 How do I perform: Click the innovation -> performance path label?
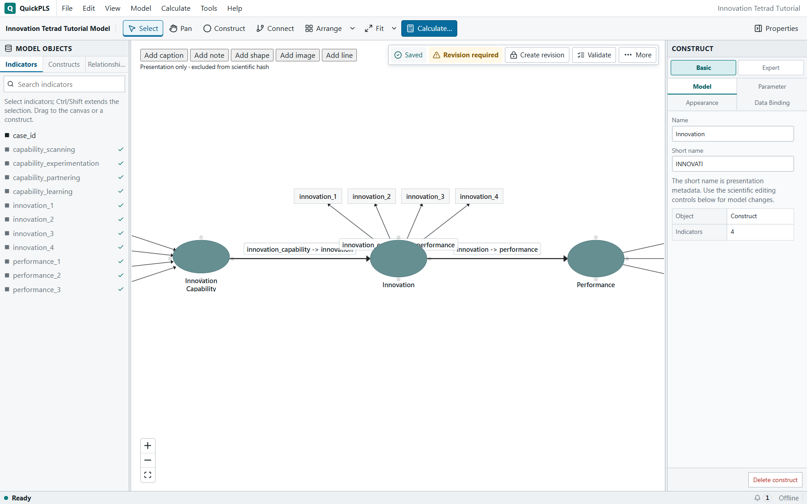coord(497,249)
